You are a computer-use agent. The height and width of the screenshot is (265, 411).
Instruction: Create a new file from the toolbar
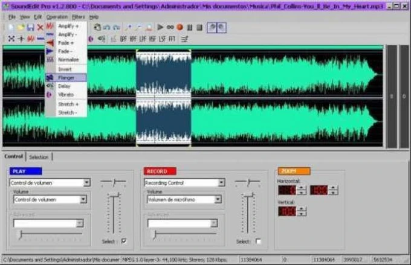[11, 28]
